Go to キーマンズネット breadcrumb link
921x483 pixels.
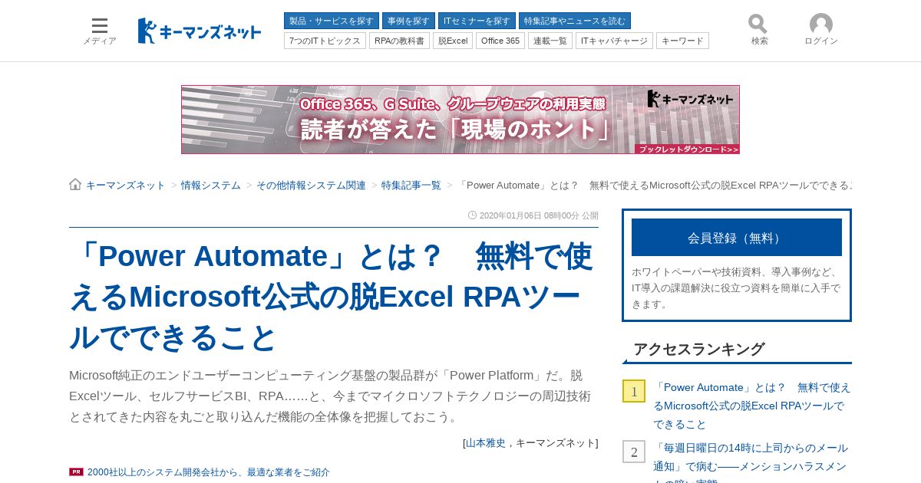[x=126, y=186]
